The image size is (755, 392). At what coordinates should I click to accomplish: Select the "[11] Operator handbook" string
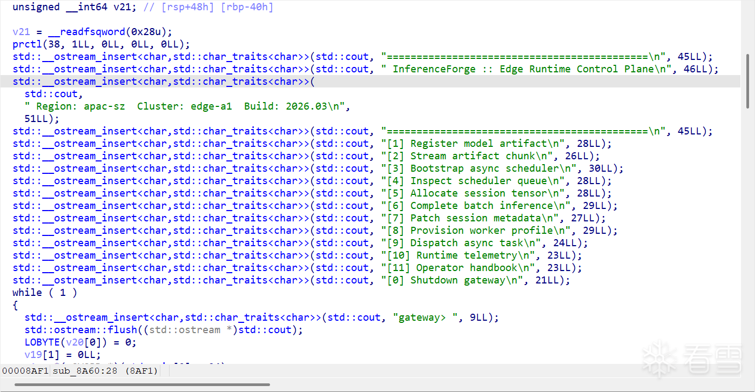pos(461,268)
